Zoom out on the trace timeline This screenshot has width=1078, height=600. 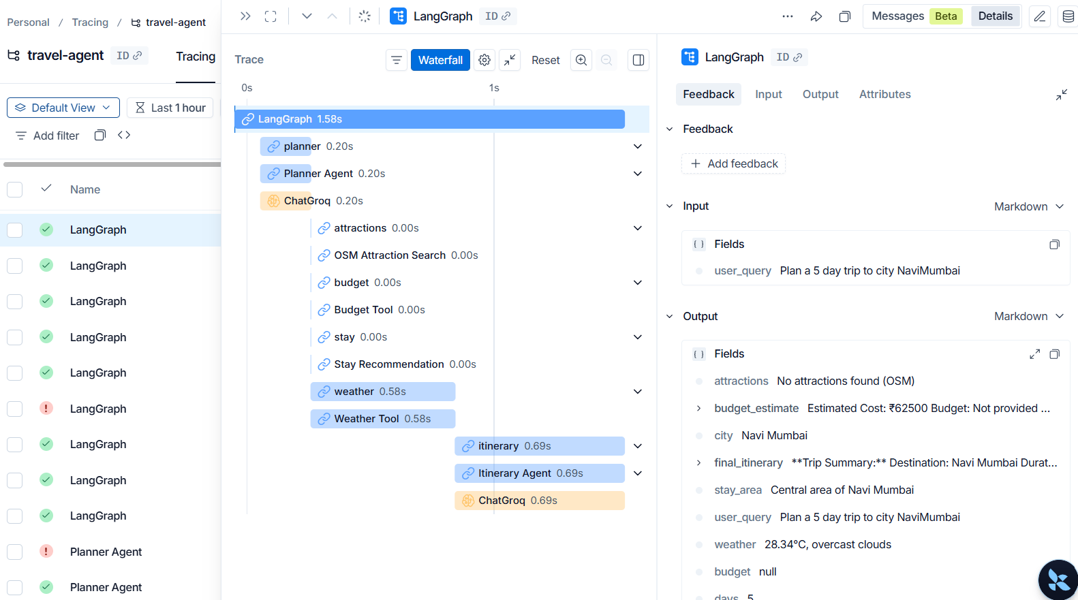click(606, 60)
